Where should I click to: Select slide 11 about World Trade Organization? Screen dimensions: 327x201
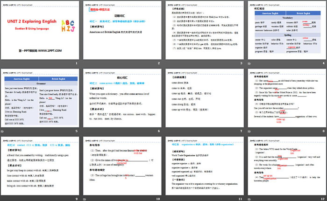click(x=205, y=166)
